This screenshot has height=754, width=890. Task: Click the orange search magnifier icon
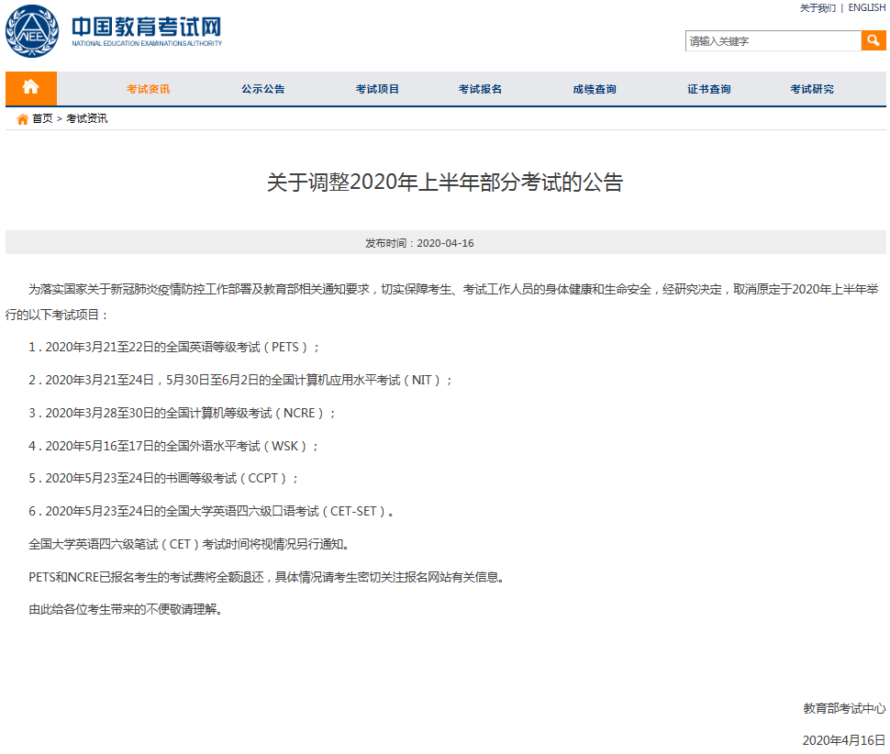[873, 40]
